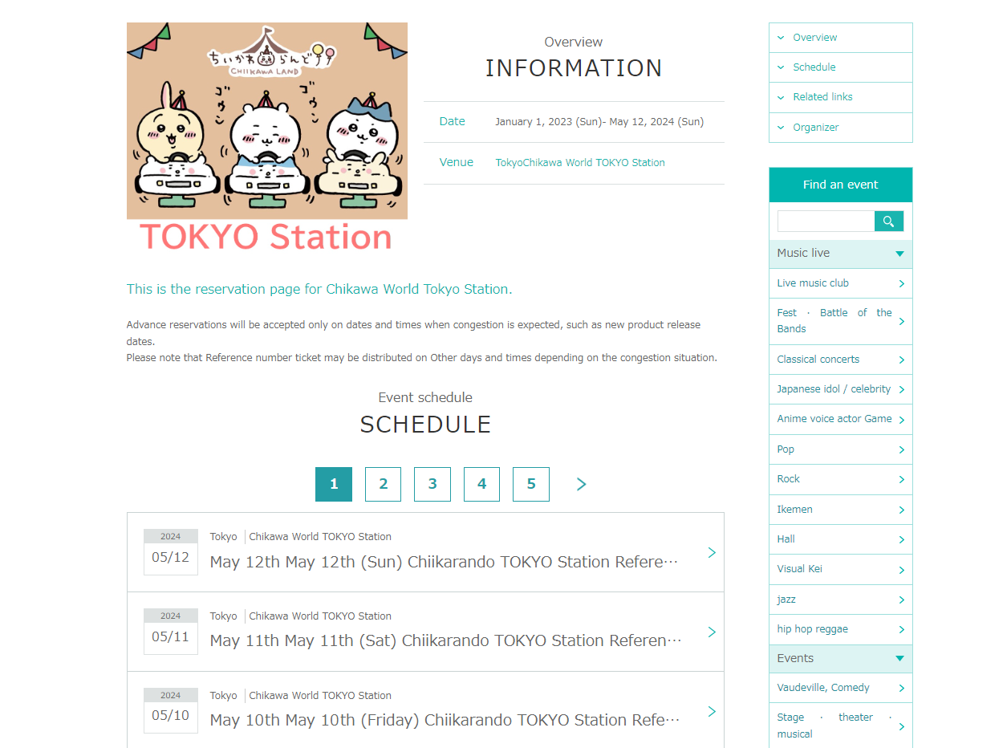Jump to Overview section anchor

click(x=814, y=38)
